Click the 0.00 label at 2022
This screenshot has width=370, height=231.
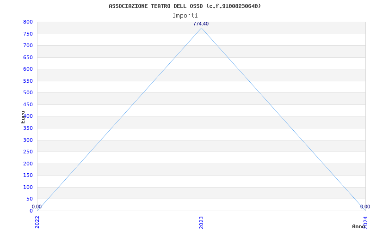pos(37,207)
